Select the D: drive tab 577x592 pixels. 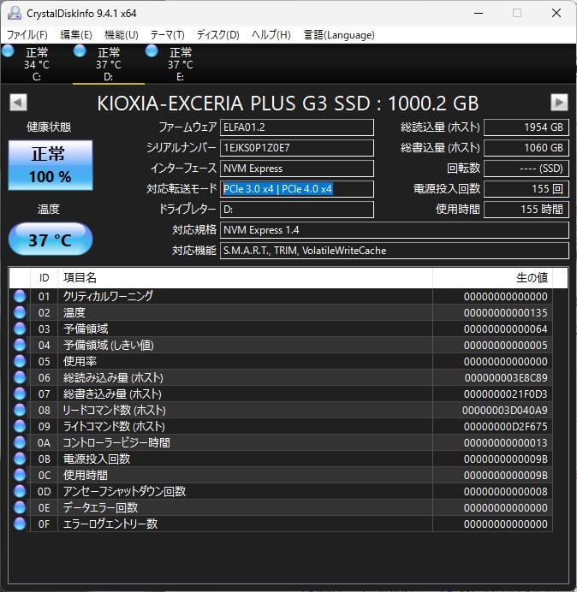108,63
